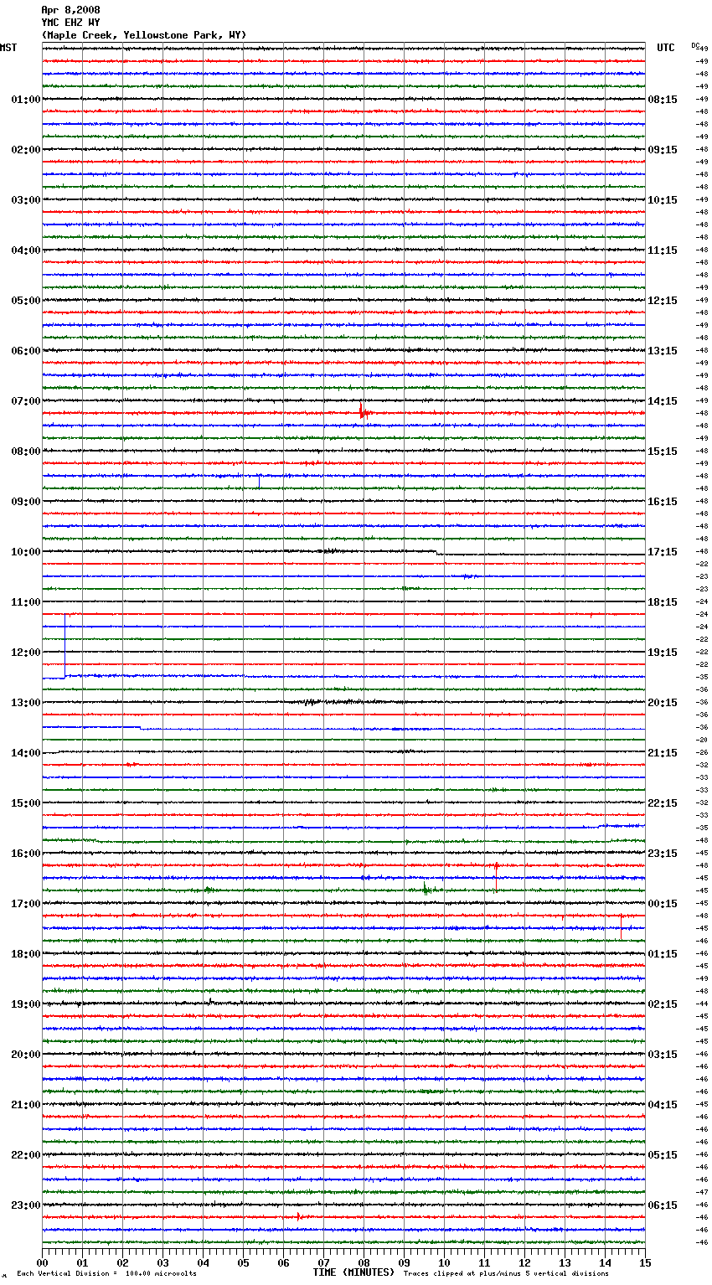Screen dimensions: 712x1285
Task: Select the 20:00 MST time label
Action: click(x=26, y=1055)
